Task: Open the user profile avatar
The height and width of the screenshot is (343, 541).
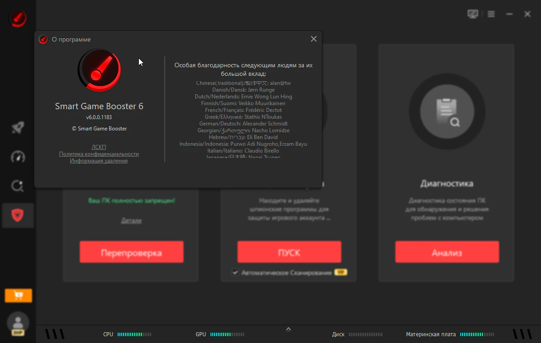Action: pyautogui.click(x=18, y=323)
